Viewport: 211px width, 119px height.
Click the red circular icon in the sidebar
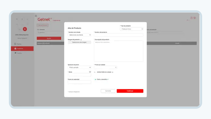click(x=25, y=29)
